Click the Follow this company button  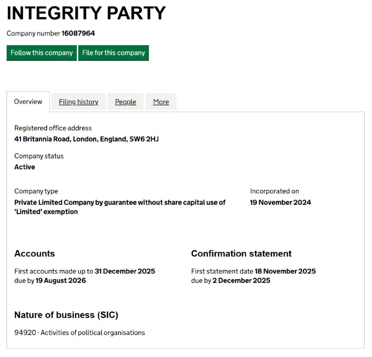pyautogui.click(x=41, y=53)
